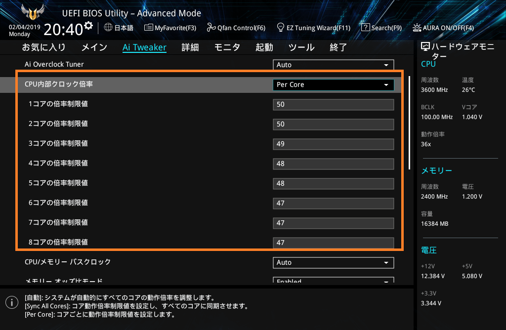Click the 16384 MB capacity value
This screenshot has width=506, height=330.
tap(435, 224)
